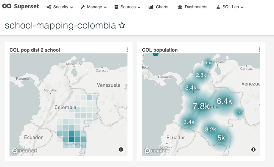Viewport: 274px width, 167px height.
Task: Expand the Security dropdown arrow
Action: 71,7
